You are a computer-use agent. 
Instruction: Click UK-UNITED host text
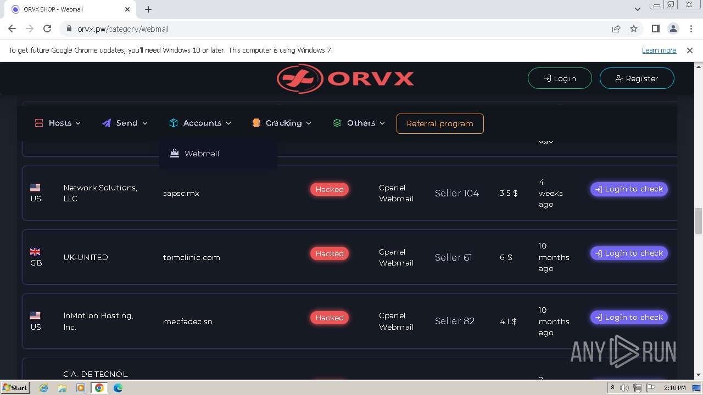click(86, 257)
